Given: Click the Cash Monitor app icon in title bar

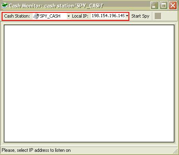Looking at the screenshot, I should [4, 6].
